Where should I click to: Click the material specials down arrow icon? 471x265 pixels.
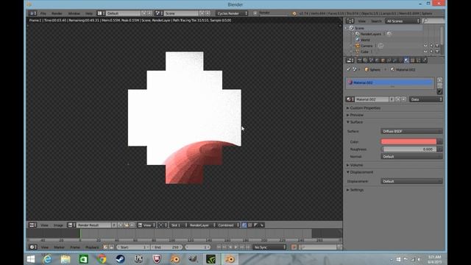click(440, 91)
